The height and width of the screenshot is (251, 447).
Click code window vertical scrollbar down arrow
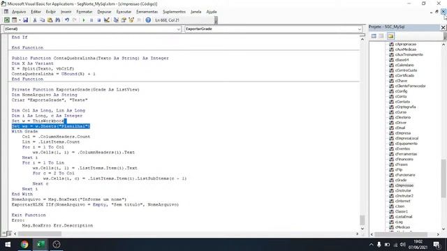click(362, 228)
